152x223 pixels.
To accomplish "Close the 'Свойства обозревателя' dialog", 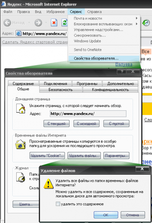I will [133, 71].
